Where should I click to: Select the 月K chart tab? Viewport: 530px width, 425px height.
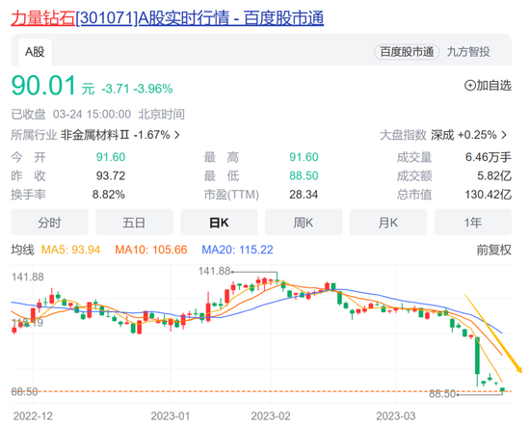coord(388,223)
